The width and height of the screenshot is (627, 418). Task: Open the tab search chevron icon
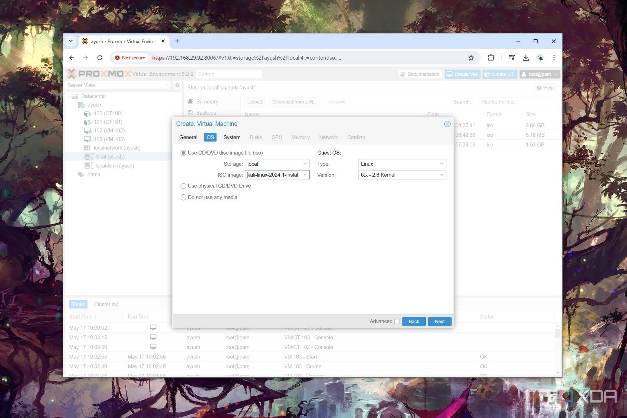pos(71,41)
